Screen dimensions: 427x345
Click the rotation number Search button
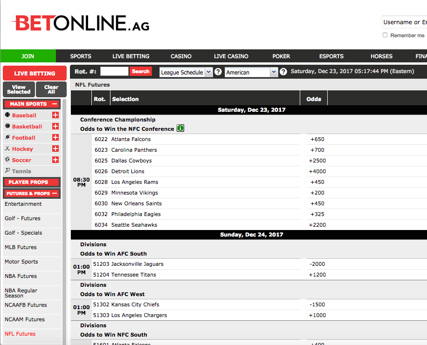(x=140, y=72)
